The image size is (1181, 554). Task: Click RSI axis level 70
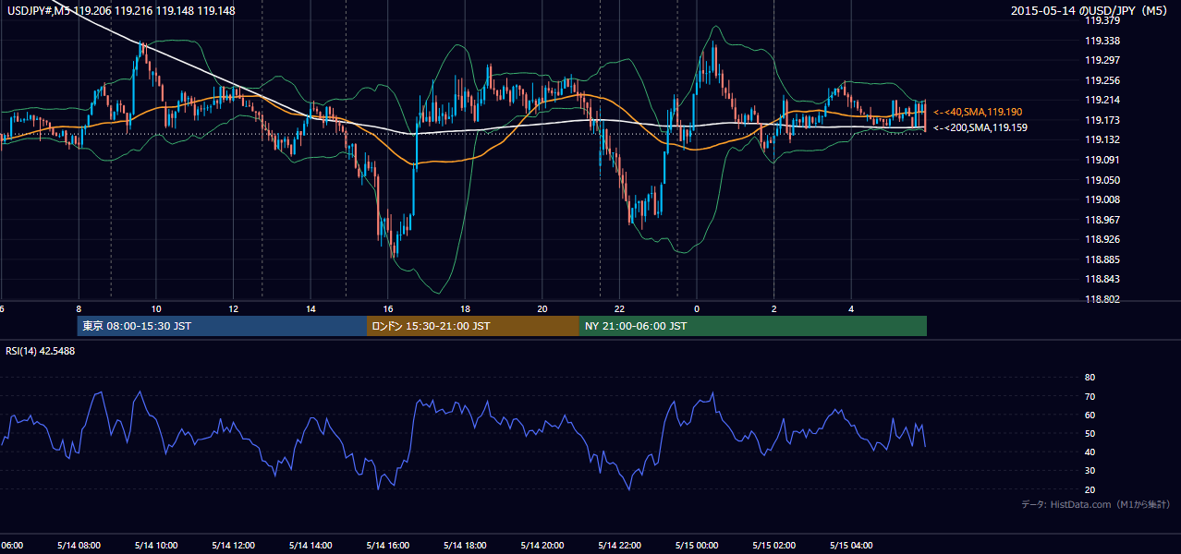pos(1090,396)
